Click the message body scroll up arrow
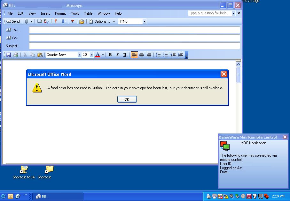This screenshot has width=290, height=201. [238, 64]
